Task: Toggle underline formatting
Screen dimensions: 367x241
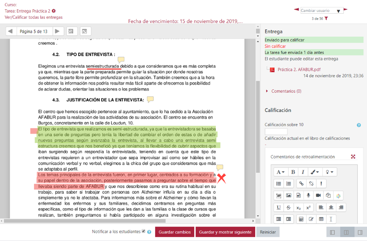Action: click(x=278, y=207)
